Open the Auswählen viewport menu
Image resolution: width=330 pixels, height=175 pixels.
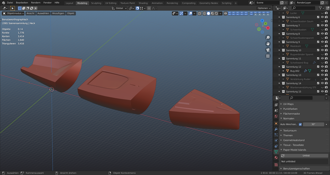[43, 13]
